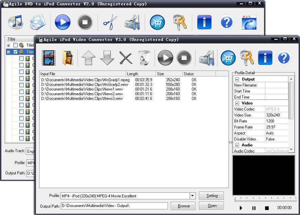This screenshot has width=300, height=215.
Task: Start conversion with gray play icon
Action: click(165, 58)
